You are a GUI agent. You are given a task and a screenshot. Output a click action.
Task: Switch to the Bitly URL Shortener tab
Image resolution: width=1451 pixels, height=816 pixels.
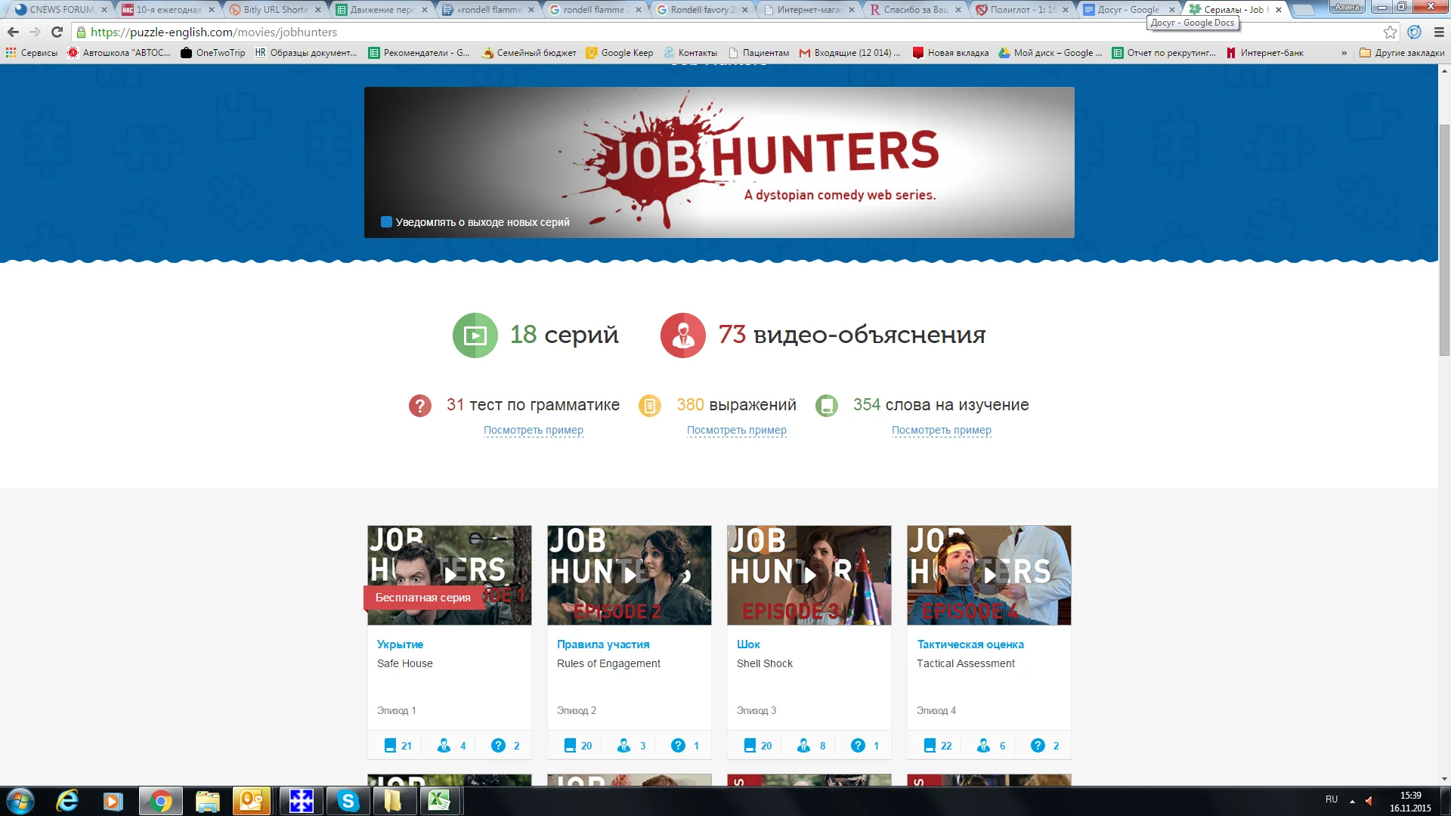[x=275, y=10]
